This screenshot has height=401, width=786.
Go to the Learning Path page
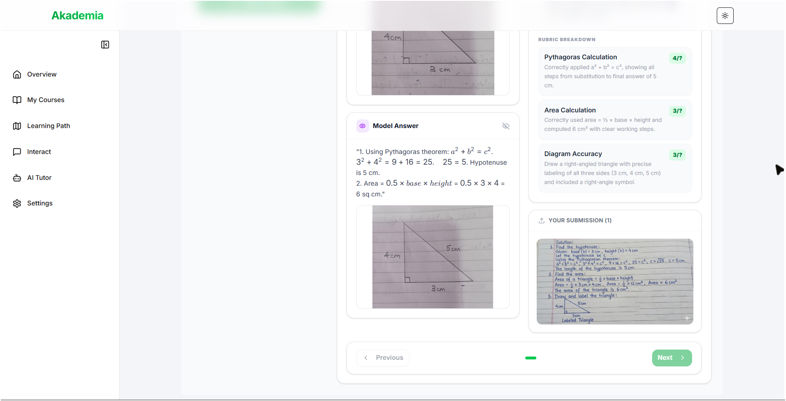(49, 126)
